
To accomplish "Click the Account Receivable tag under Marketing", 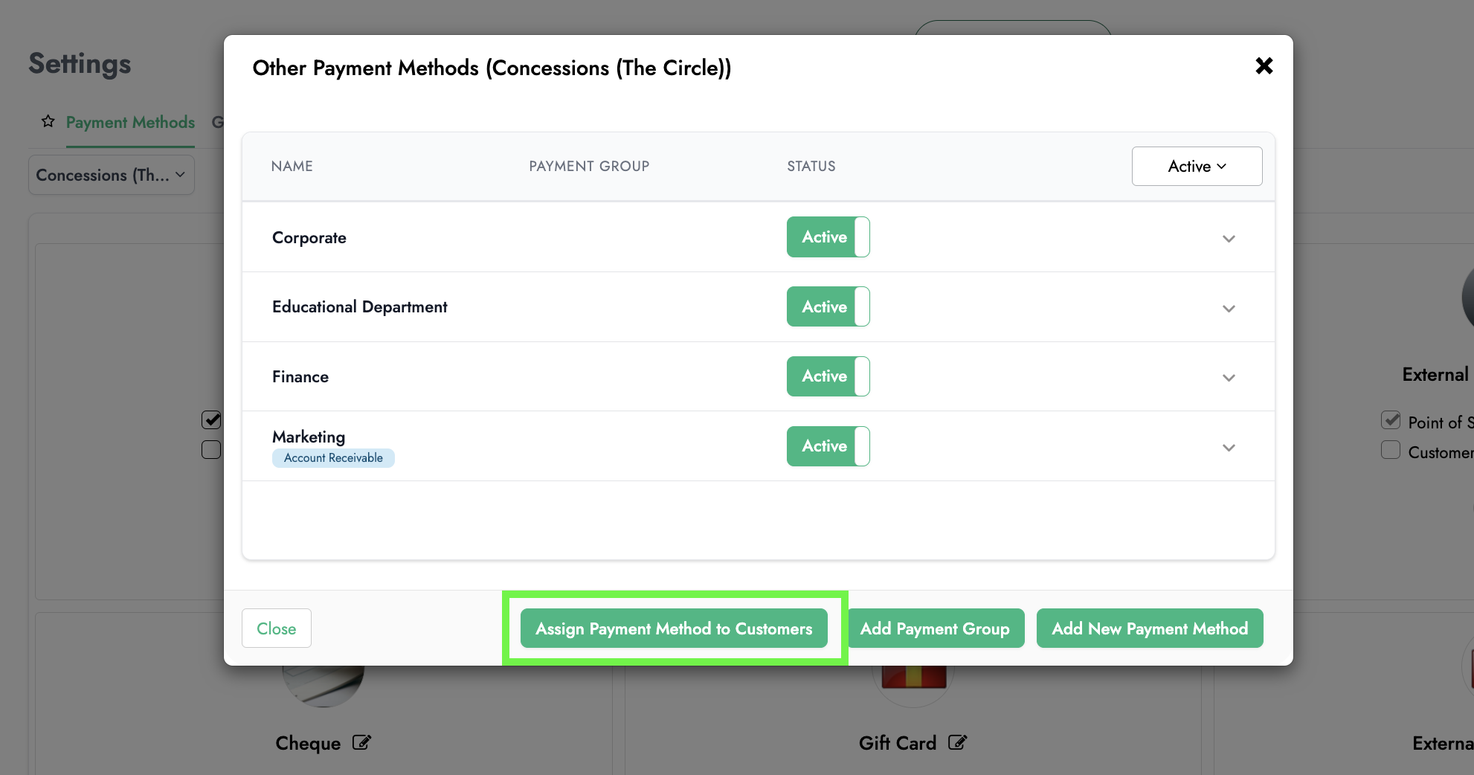I will coord(333,458).
